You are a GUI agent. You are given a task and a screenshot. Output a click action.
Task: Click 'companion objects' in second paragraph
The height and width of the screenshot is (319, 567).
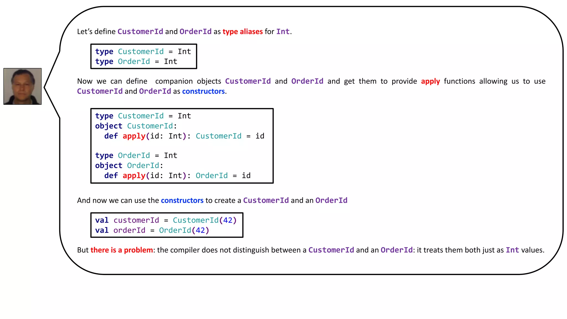(x=188, y=81)
